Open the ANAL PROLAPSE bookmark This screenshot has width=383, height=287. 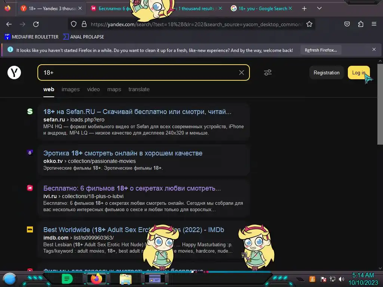[x=83, y=37]
